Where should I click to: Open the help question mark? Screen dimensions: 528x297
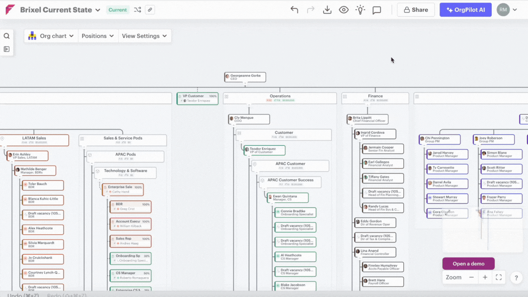click(x=516, y=278)
